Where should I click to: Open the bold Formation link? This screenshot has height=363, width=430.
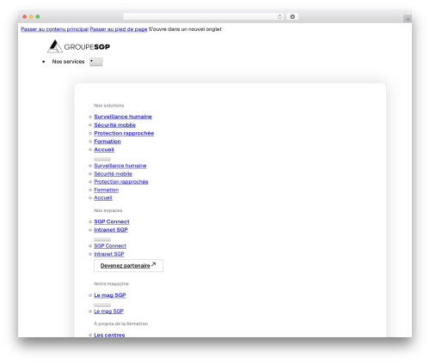[x=107, y=142]
